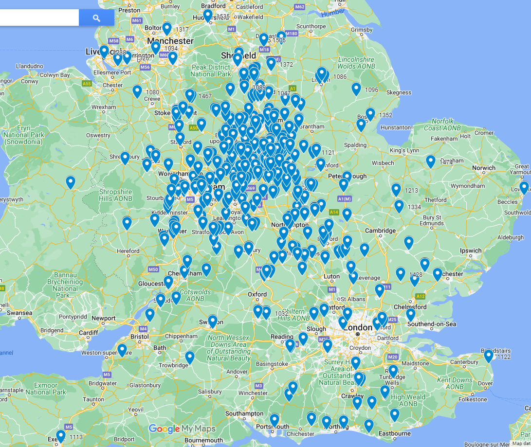Viewport: 531px width, 447px height.
Task: Select the map pin labeled 1535
Action: point(208,16)
